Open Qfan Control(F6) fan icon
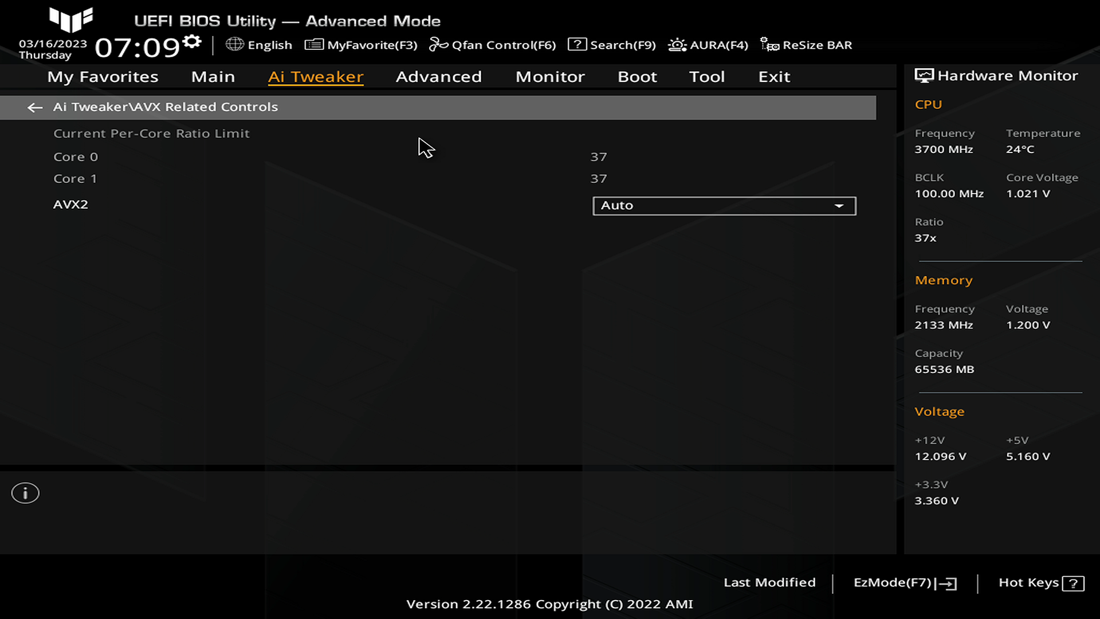 (438, 44)
